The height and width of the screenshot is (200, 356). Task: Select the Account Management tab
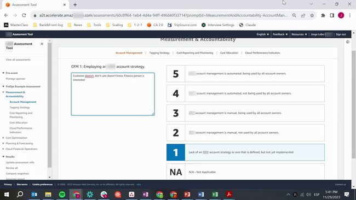click(x=129, y=53)
